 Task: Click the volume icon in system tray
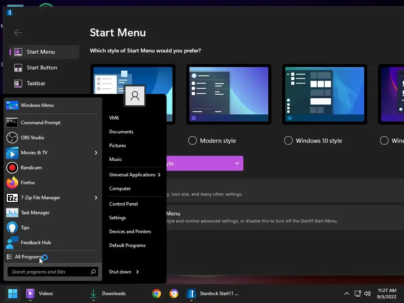pyautogui.click(x=367, y=294)
